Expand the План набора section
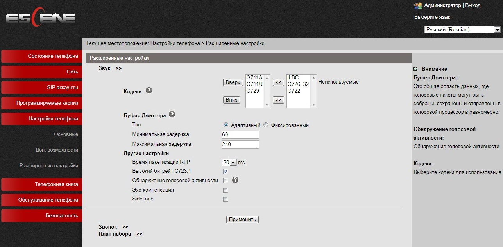The image size is (503, 247). (x=120, y=234)
